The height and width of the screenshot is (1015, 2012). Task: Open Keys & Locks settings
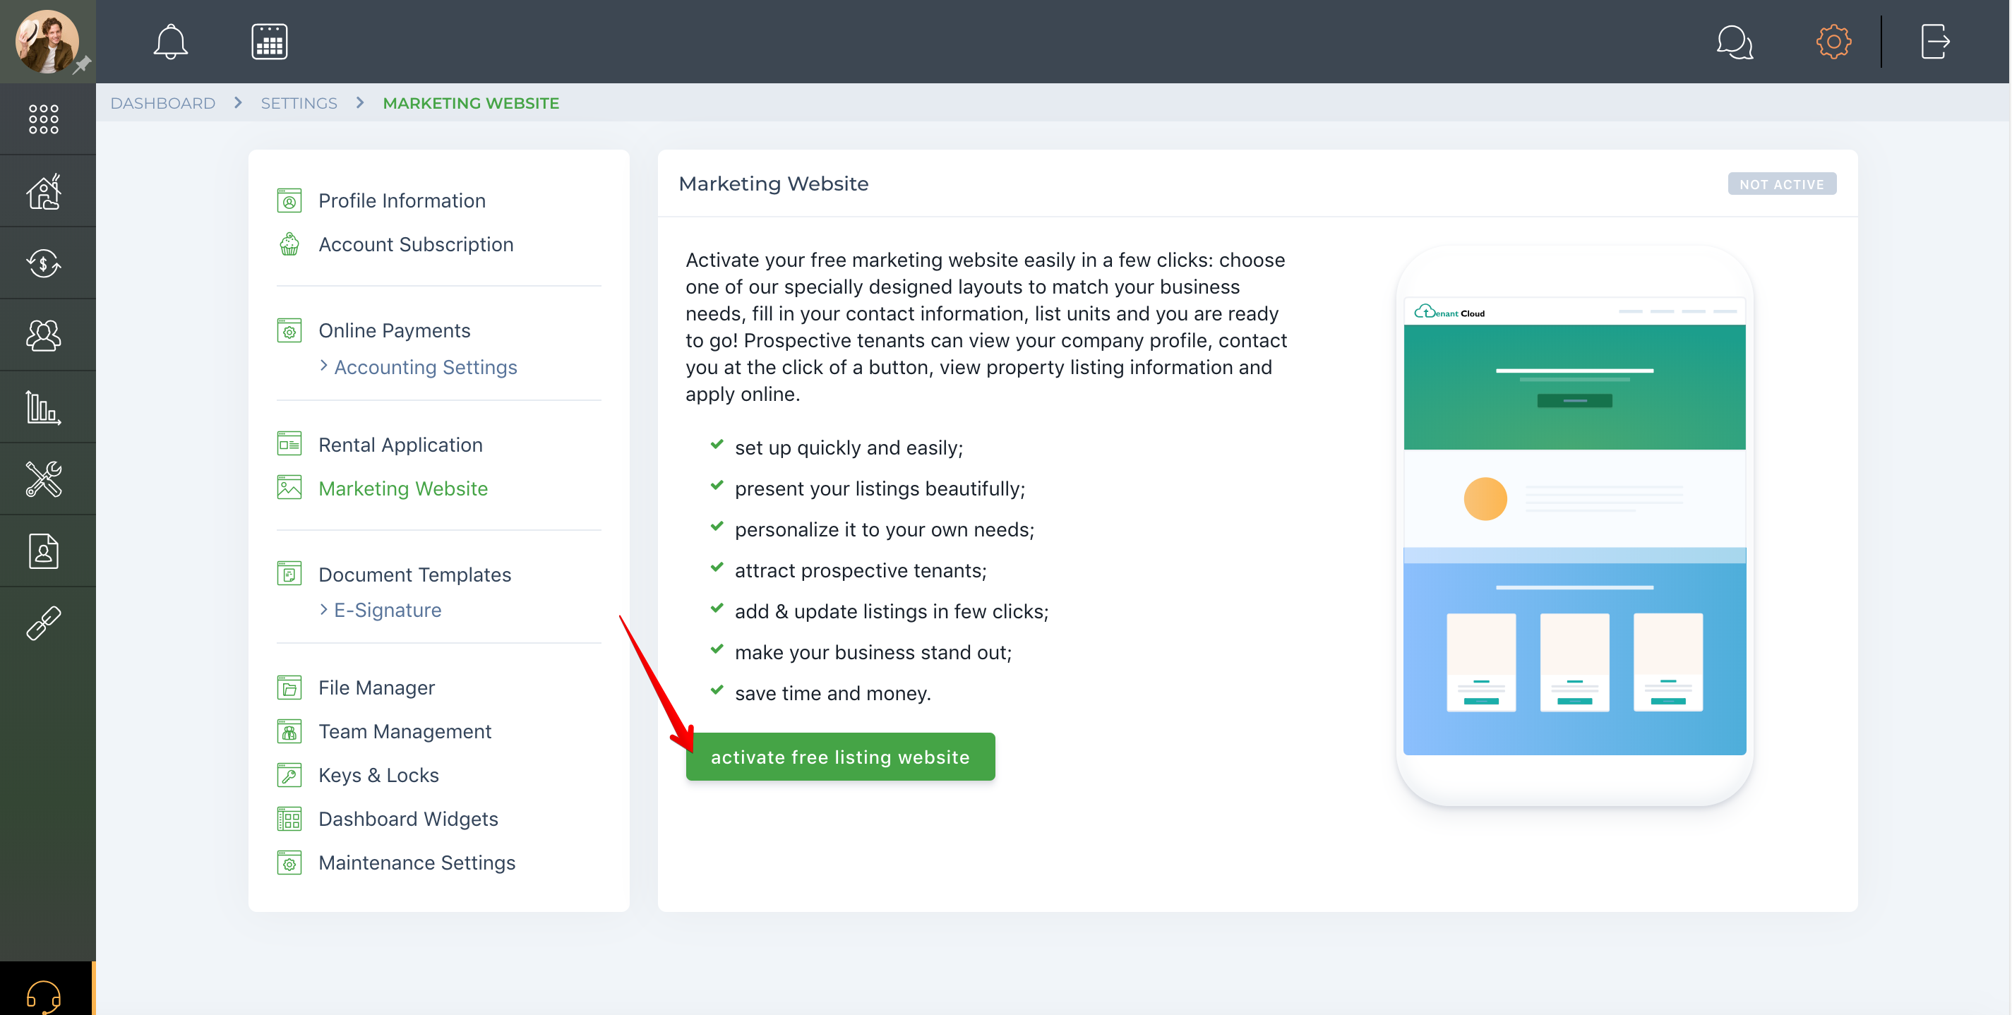coord(379,775)
